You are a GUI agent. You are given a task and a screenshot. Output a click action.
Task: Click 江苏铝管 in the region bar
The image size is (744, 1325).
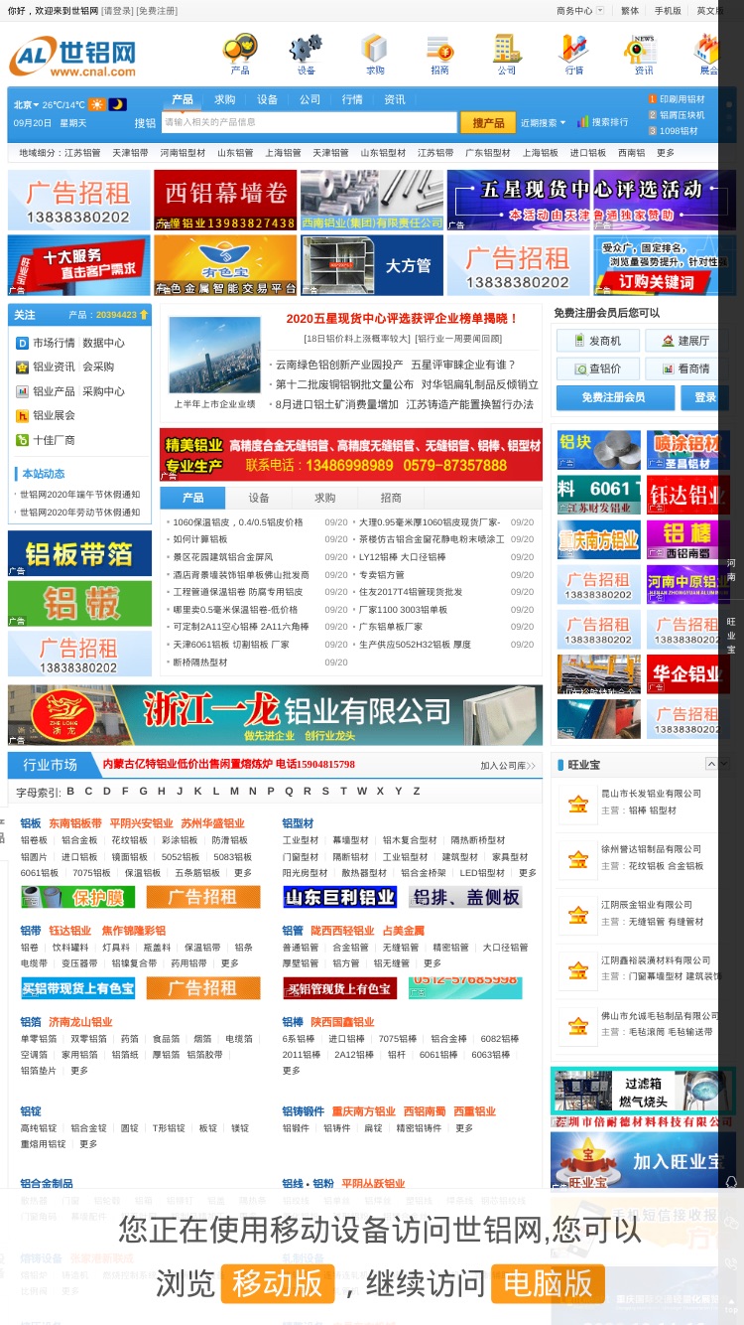point(82,153)
